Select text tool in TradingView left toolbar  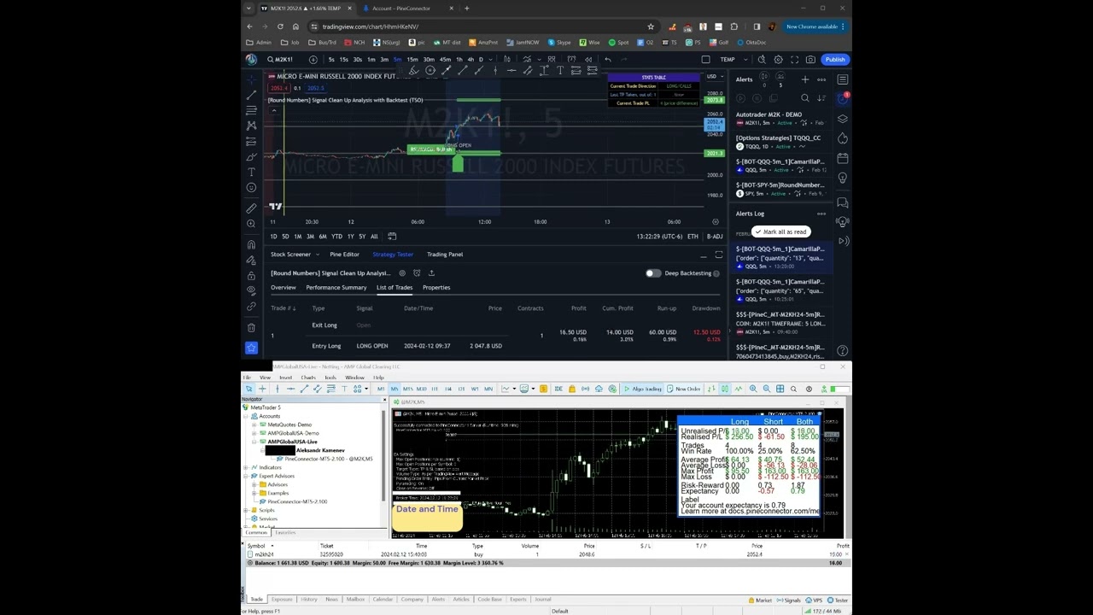[x=251, y=172]
